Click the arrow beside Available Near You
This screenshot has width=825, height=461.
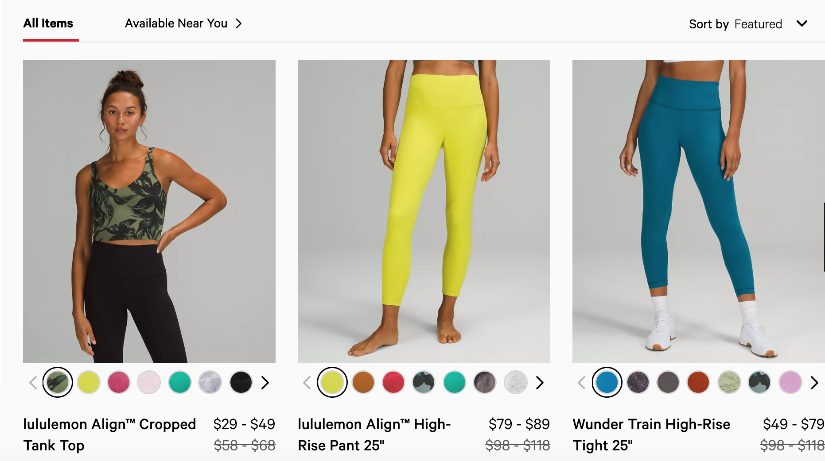[239, 23]
